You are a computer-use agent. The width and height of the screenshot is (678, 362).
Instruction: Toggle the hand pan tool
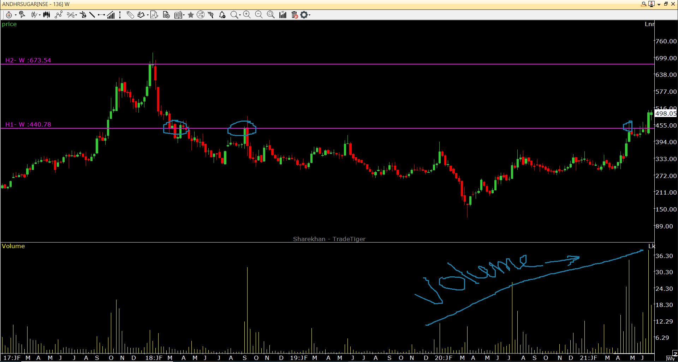click(141, 15)
